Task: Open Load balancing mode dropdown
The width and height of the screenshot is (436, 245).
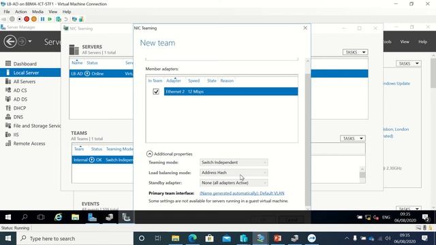Action: pyautogui.click(x=234, y=172)
